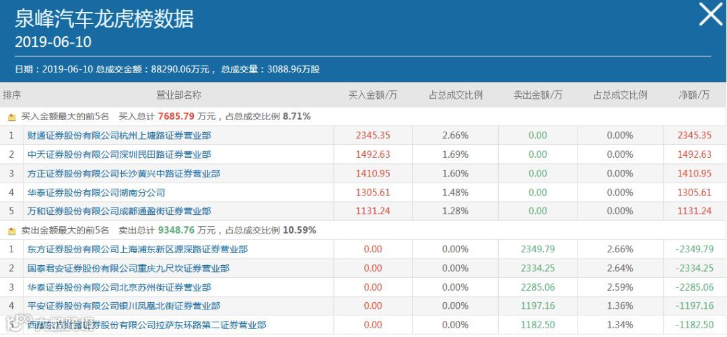Screen dimensions: 727x337
Task: Click ratio 1.48% in 华泰证券湖南 row
Action: (x=455, y=192)
